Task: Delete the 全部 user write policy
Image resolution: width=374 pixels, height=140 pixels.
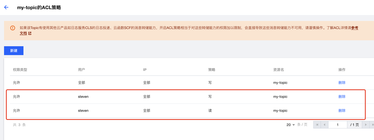Action: [342, 83]
